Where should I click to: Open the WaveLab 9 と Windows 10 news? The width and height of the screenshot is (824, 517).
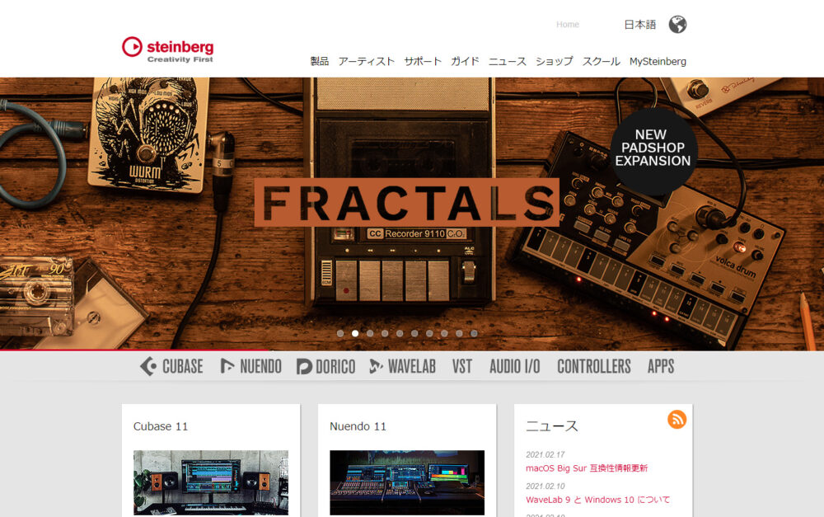[598, 500]
